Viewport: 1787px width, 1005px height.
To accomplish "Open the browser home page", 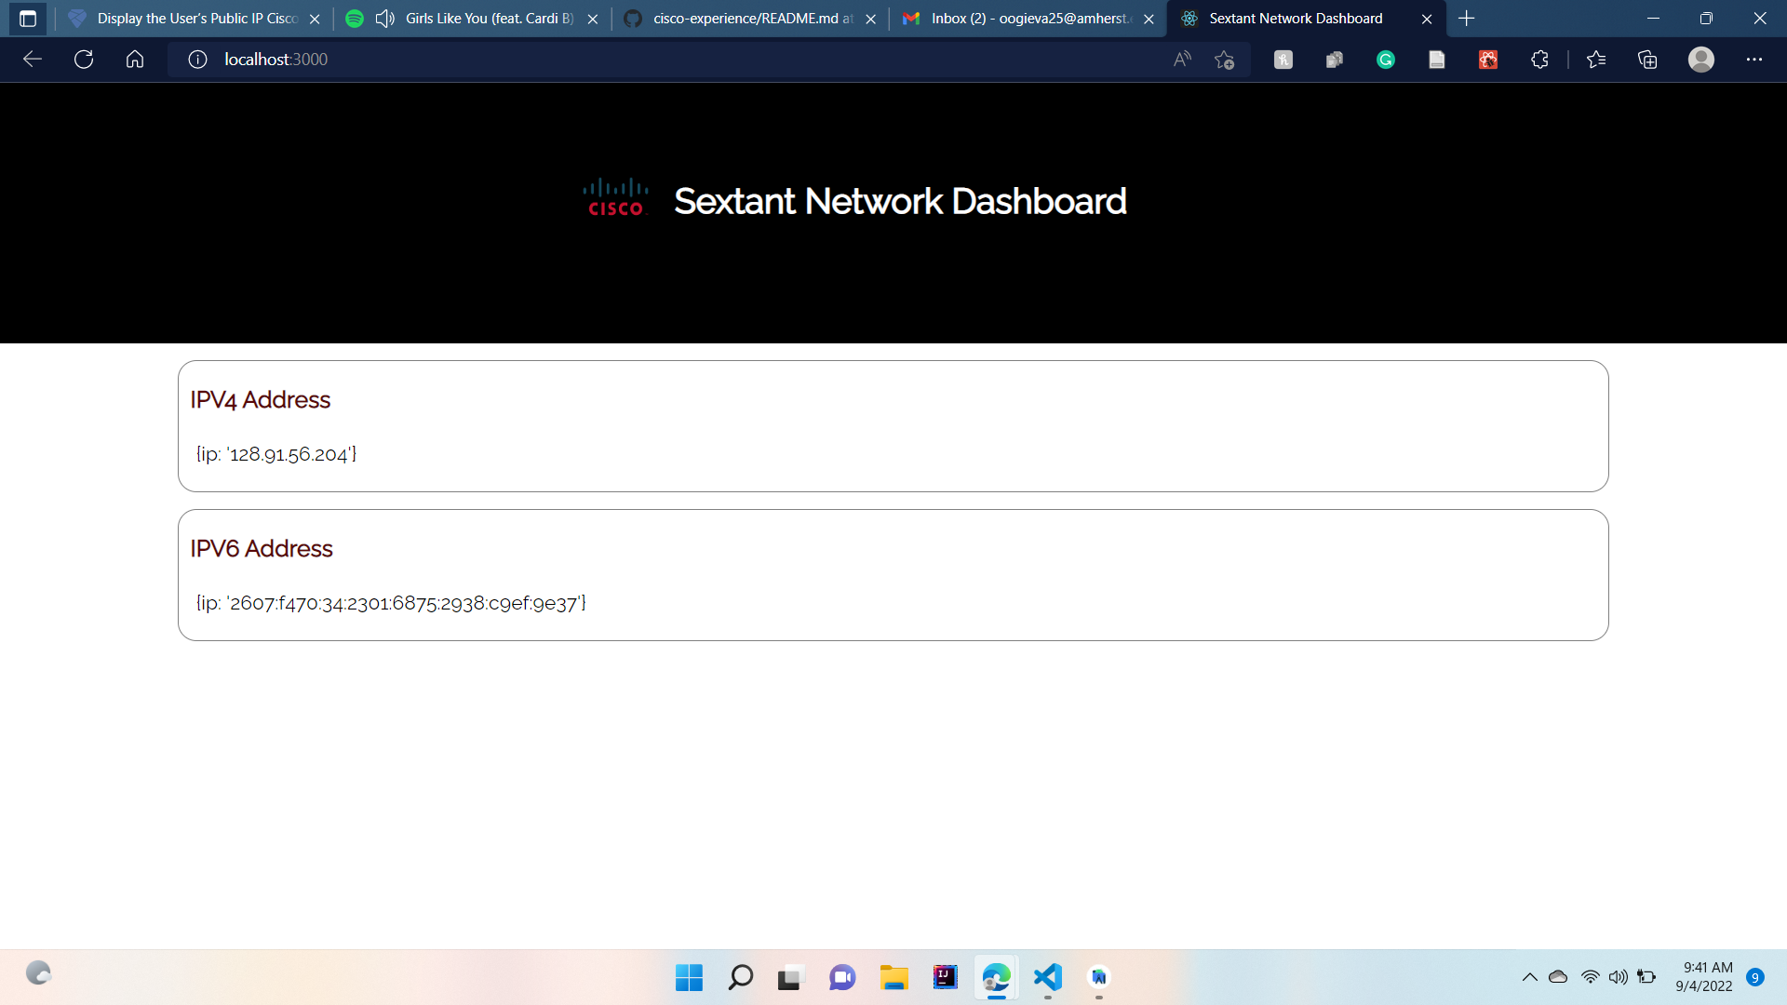I will pos(135,60).
